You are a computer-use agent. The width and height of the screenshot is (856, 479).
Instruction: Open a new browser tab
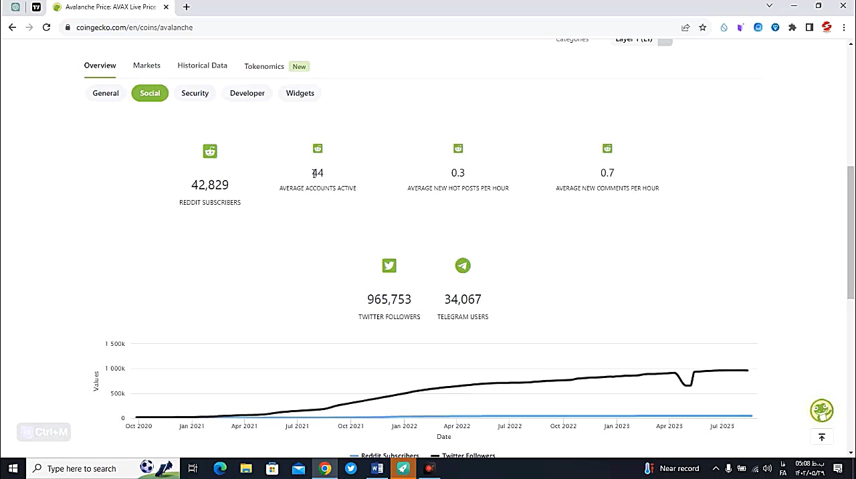(x=187, y=7)
